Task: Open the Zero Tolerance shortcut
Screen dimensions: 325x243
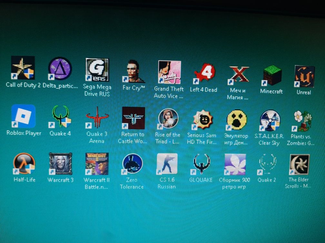Action: tap(133, 164)
